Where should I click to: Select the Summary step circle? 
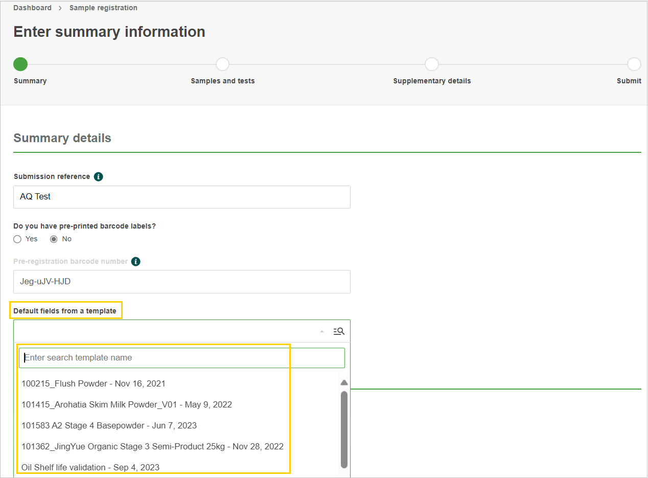coord(20,64)
